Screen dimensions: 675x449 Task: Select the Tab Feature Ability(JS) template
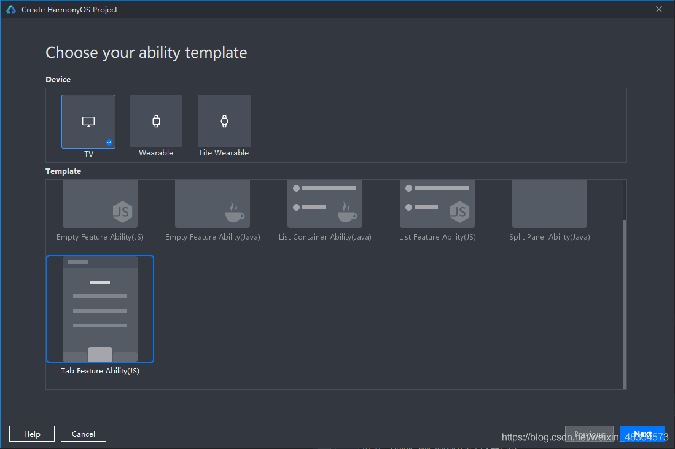[100, 309]
